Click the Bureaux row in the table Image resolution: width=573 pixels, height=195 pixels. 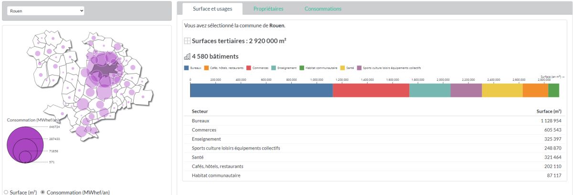click(x=374, y=121)
